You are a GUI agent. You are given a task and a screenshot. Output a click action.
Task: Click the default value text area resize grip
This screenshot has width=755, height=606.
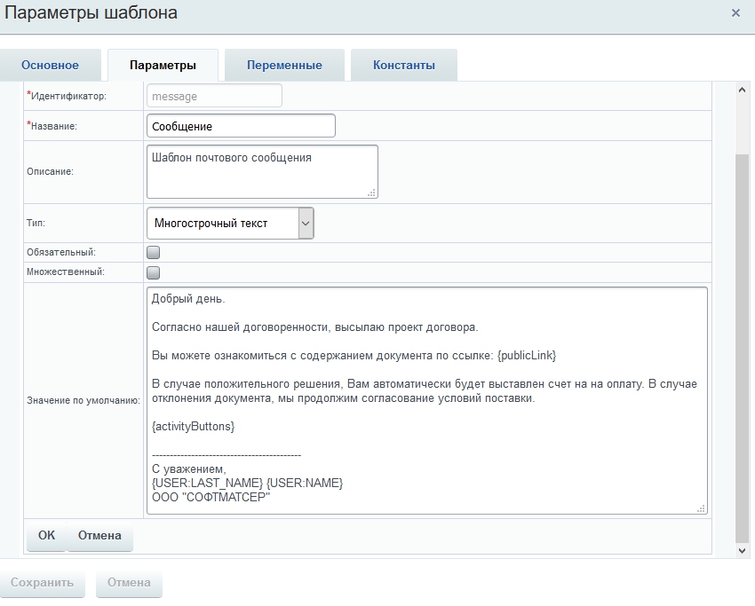point(701,508)
